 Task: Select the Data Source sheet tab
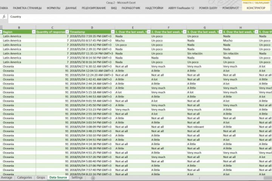coord(58,178)
